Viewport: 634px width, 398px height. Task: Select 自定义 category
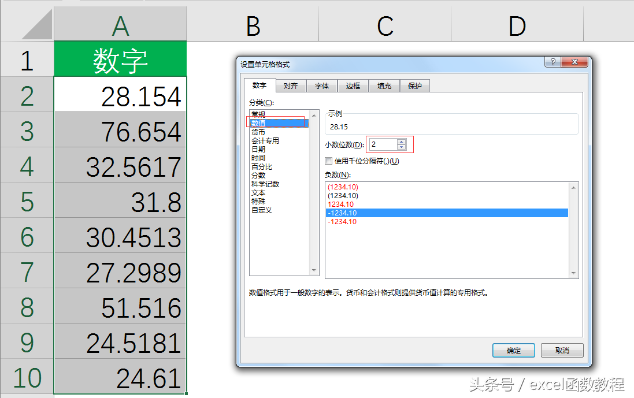click(279, 210)
